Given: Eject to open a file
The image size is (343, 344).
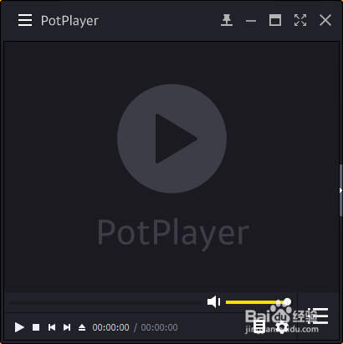Looking at the screenshot, I should 82,327.
